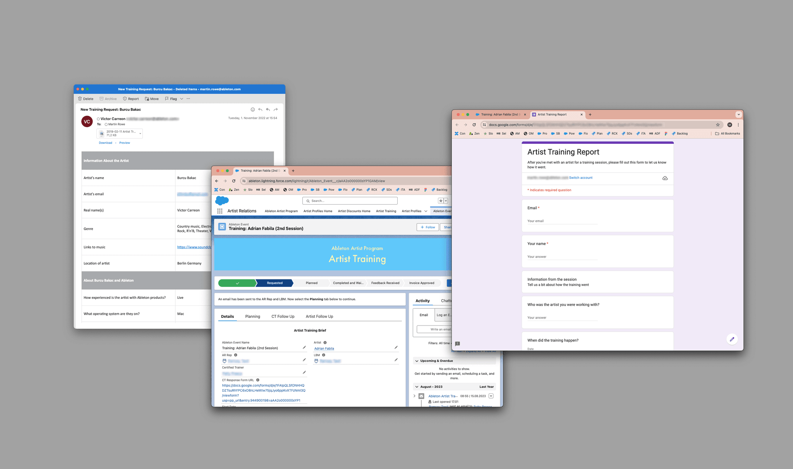Click Switch account in the form
The image size is (793, 469).
(x=580, y=178)
